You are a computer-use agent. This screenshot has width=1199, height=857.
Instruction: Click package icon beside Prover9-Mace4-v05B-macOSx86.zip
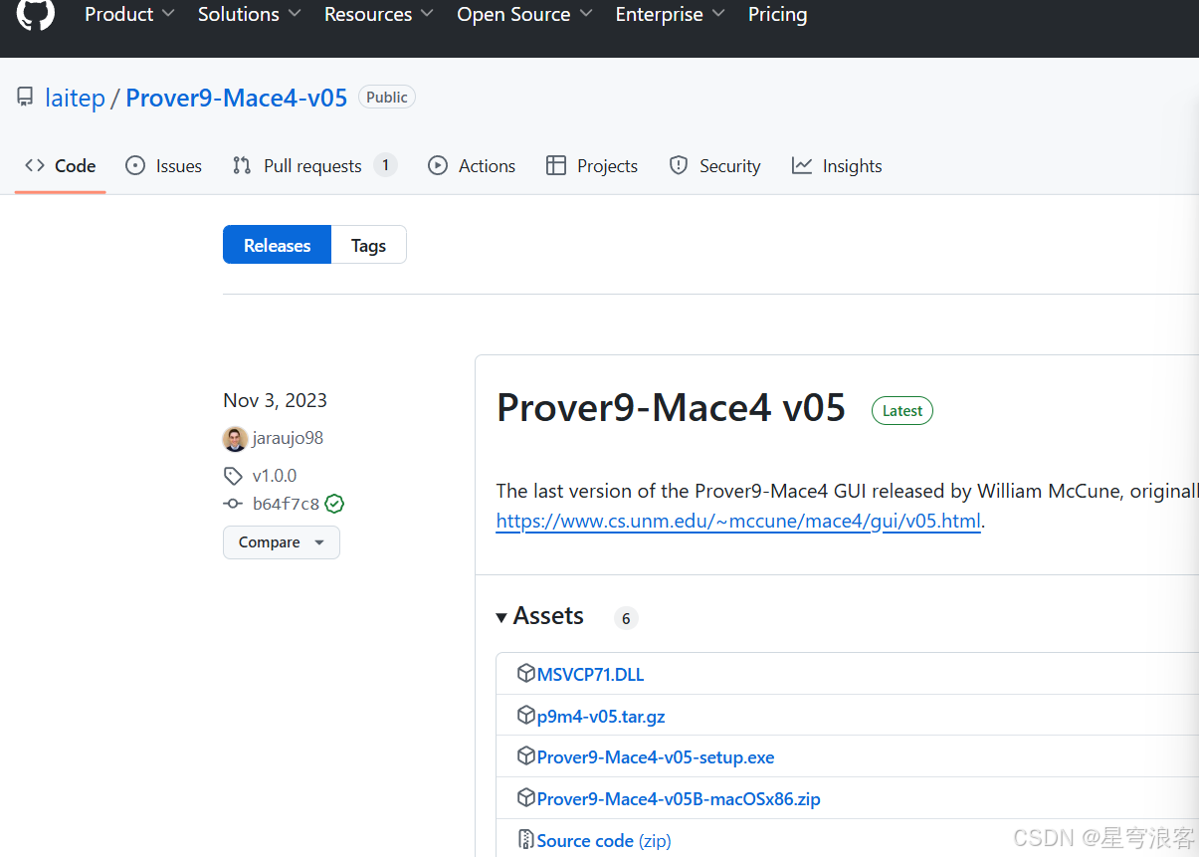coord(526,798)
